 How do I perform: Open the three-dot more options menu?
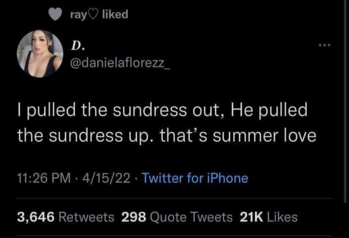[x=324, y=46]
